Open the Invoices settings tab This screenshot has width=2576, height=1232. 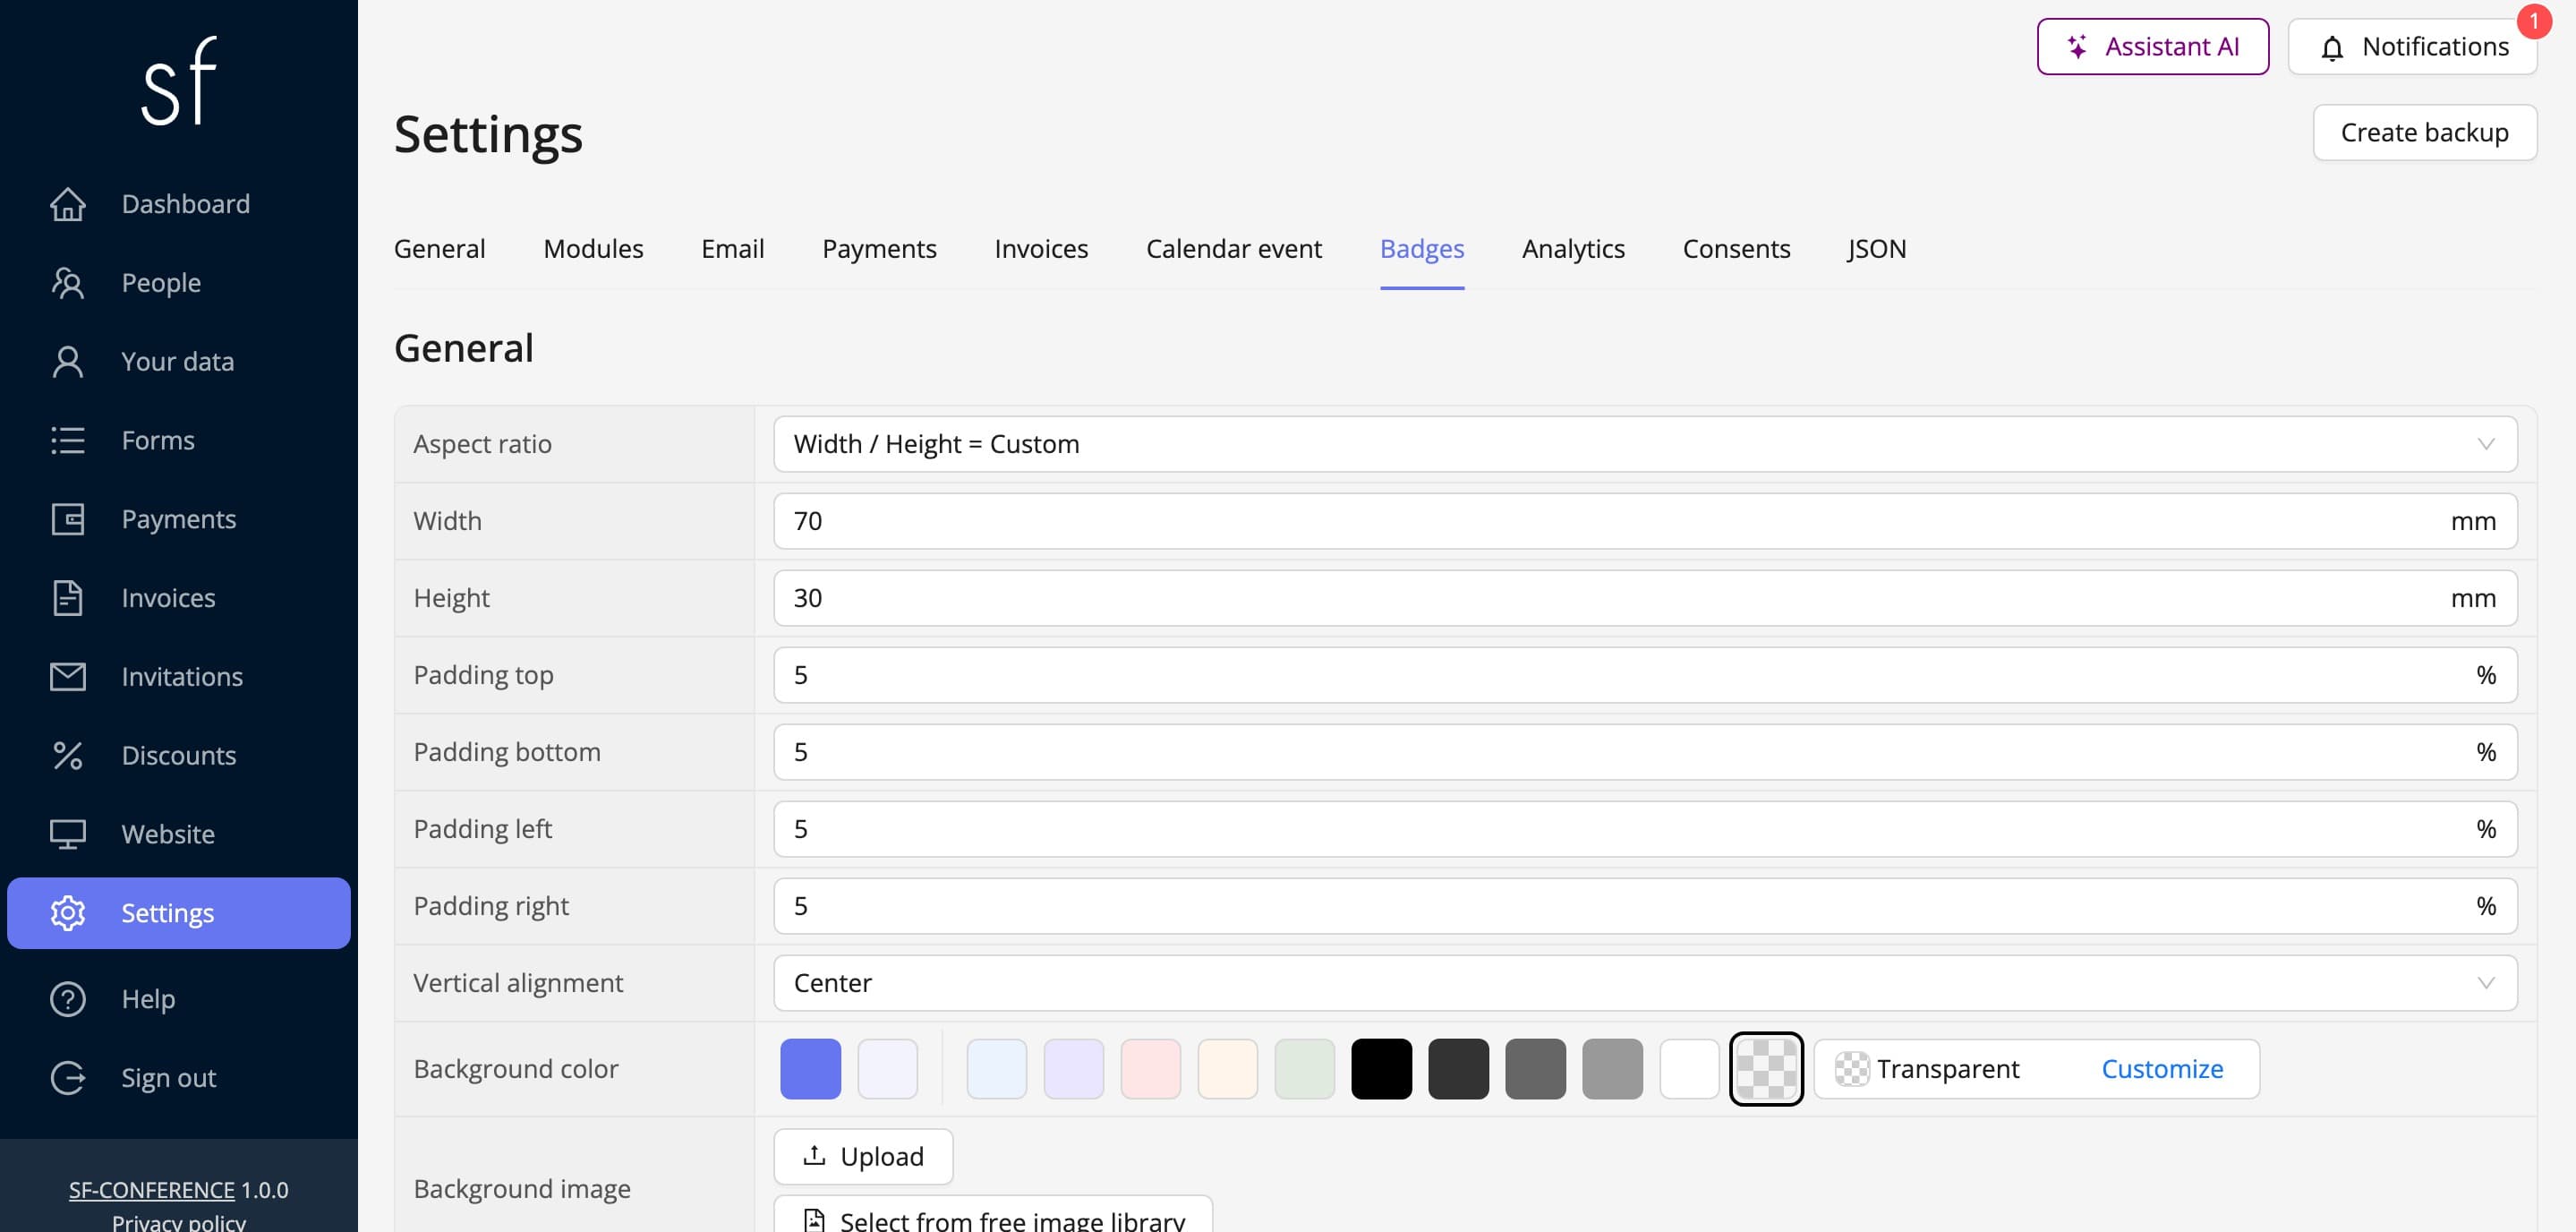(1041, 248)
